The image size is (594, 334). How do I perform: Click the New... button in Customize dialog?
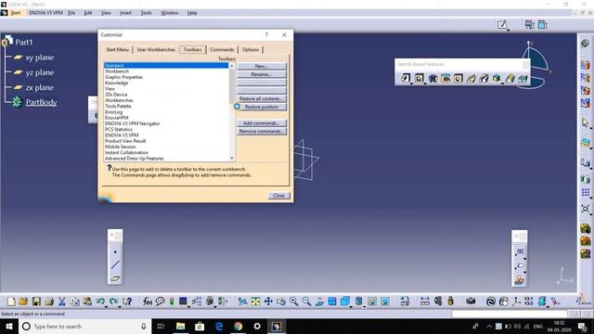click(x=262, y=66)
